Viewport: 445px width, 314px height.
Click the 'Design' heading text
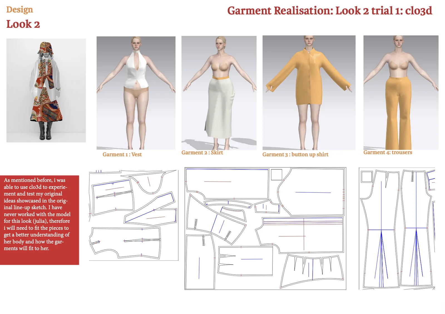pyautogui.click(x=19, y=9)
